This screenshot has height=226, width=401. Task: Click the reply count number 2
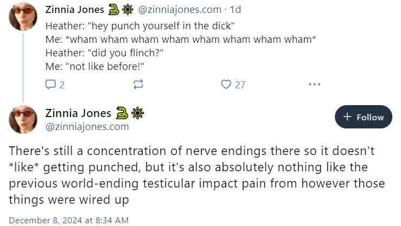point(62,85)
